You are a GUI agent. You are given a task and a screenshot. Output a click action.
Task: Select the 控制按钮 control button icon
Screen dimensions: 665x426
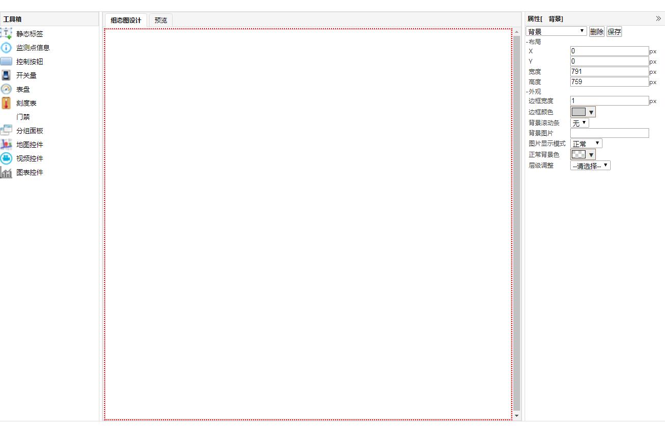(6, 62)
